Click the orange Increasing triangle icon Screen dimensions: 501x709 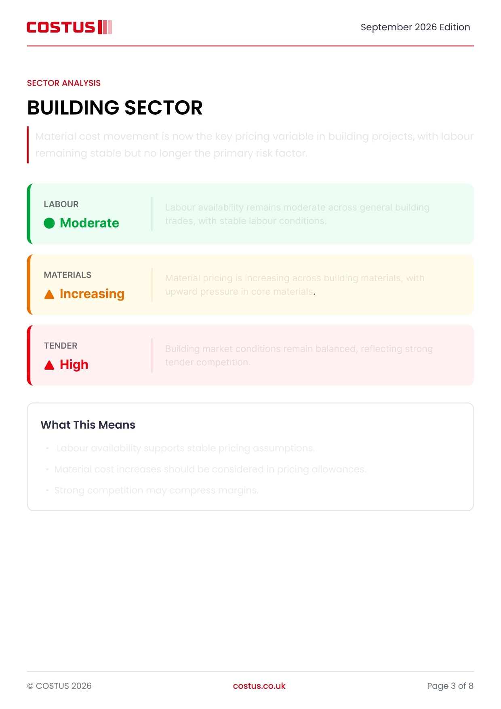(x=49, y=294)
